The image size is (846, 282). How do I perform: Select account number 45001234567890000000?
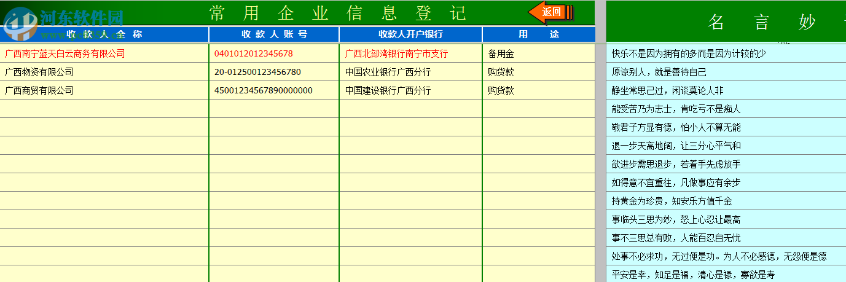click(274, 90)
